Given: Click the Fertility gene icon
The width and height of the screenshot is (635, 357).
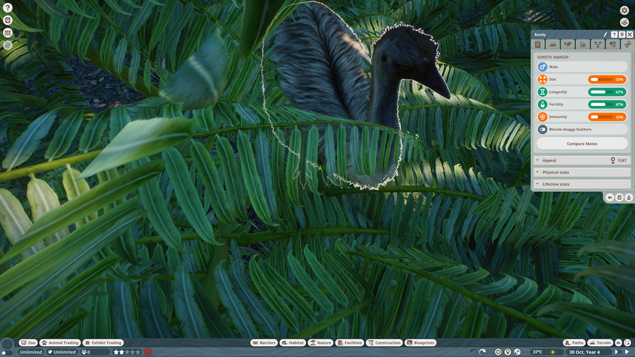Looking at the screenshot, I should tap(542, 104).
